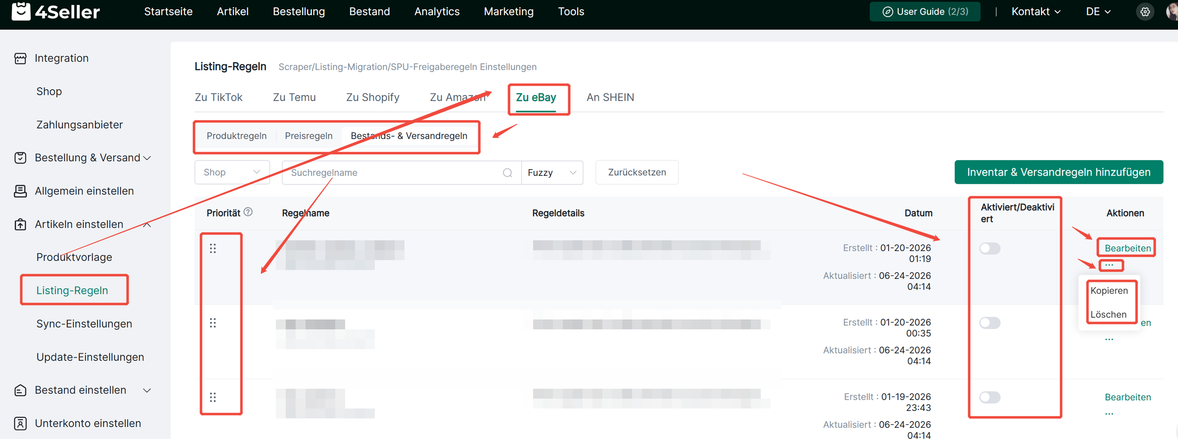Click the Priorität help question icon

pos(248,212)
